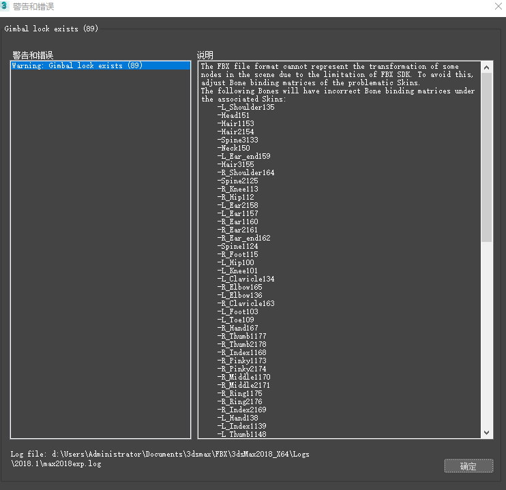Image resolution: width=506 pixels, height=490 pixels.
Task: Click the -Head151 entry
Action: 233,115
